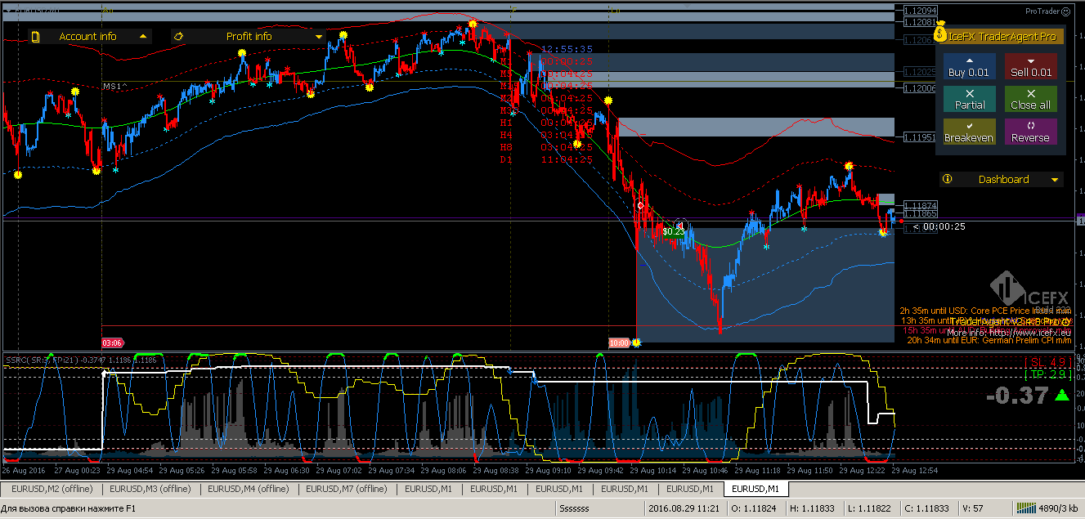Click the C: 1.11833 close price field
The image size is (1085, 519).
coord(926,508)
